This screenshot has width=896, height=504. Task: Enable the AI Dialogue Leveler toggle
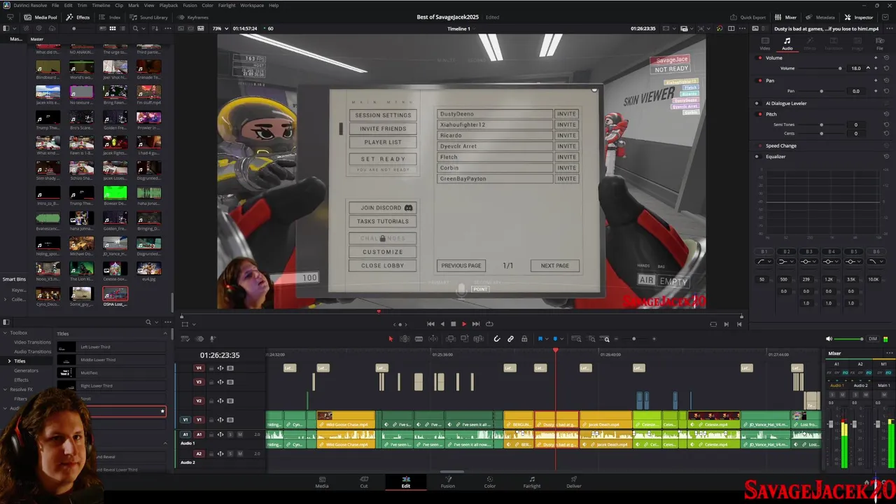(757, 104)
